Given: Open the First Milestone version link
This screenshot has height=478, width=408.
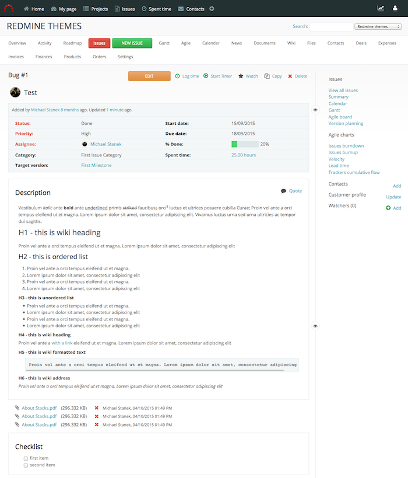Looking at the screenshot, I should coord(96,165).
